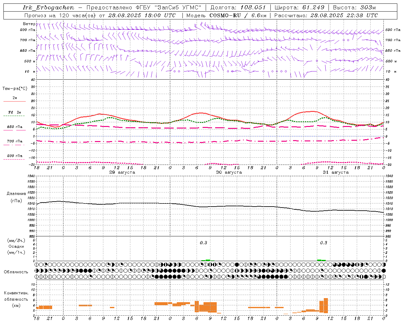The height and width of the screenshot is (321, 402).
Task: Click the Облачность cloud cover label
Action: click(x=16, y=272)
